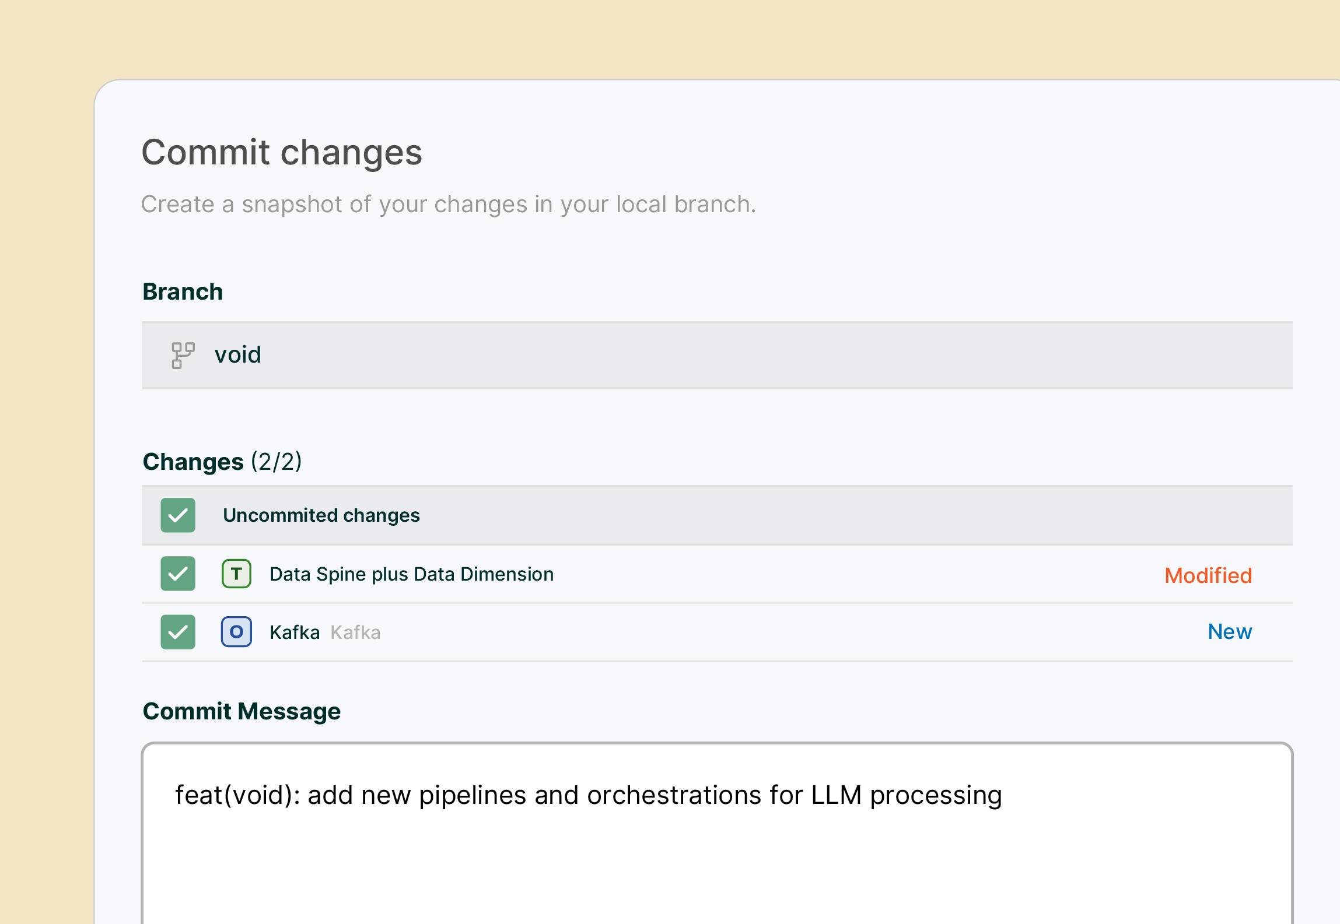Click the New status label for Kafka

(1229, 631)
